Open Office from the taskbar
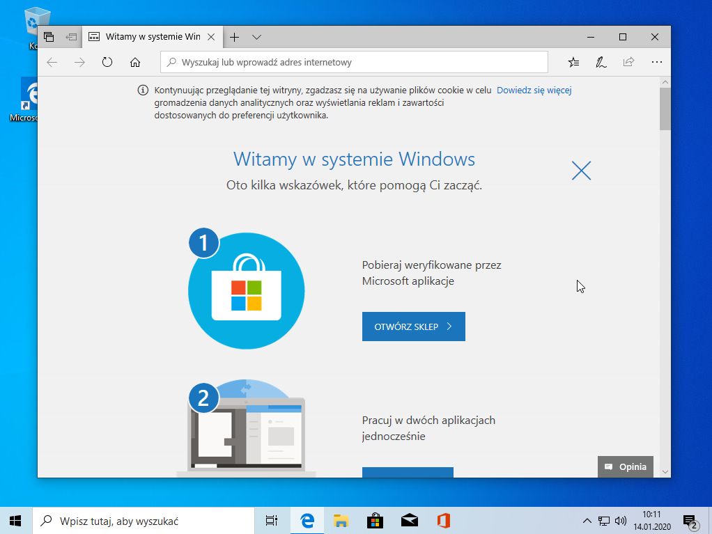 point(444,521)
